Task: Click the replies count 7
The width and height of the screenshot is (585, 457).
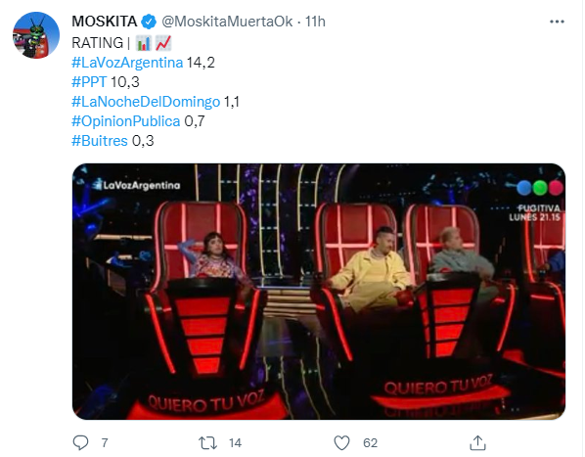Action: pos(105,443)
